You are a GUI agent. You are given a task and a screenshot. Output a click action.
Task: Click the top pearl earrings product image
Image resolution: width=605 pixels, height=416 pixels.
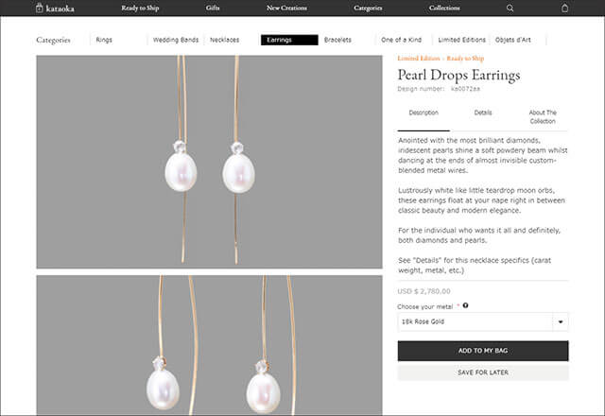(x=209, y=162)
